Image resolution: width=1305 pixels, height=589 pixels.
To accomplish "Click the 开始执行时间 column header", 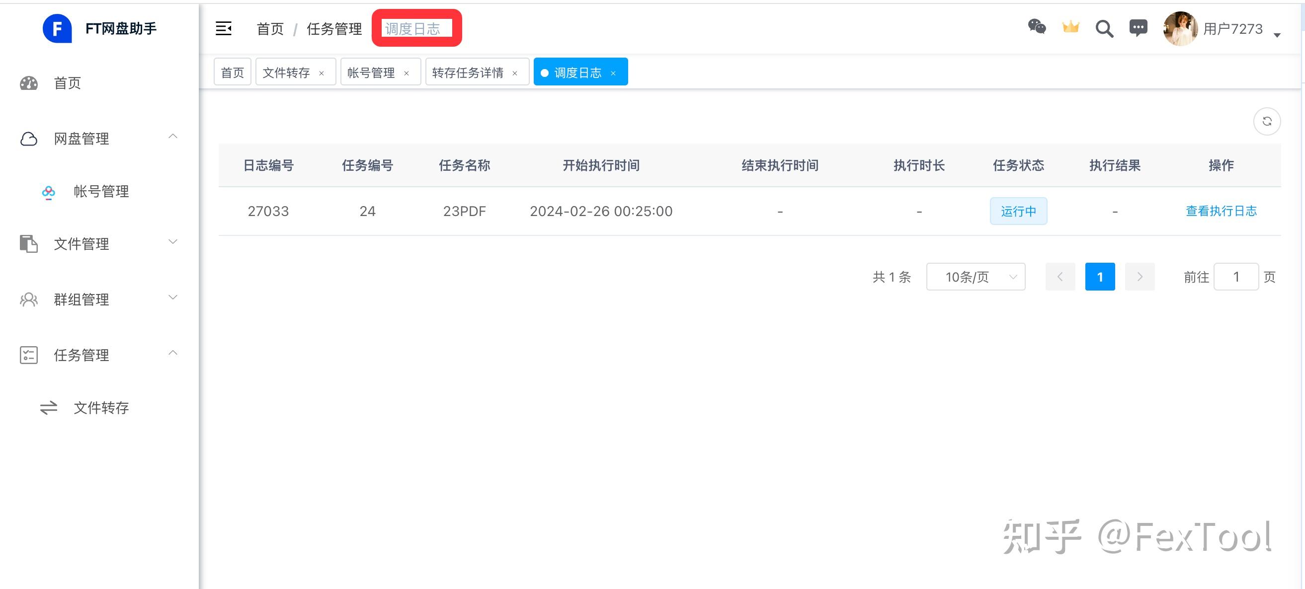I will click(x=601, y=165).
